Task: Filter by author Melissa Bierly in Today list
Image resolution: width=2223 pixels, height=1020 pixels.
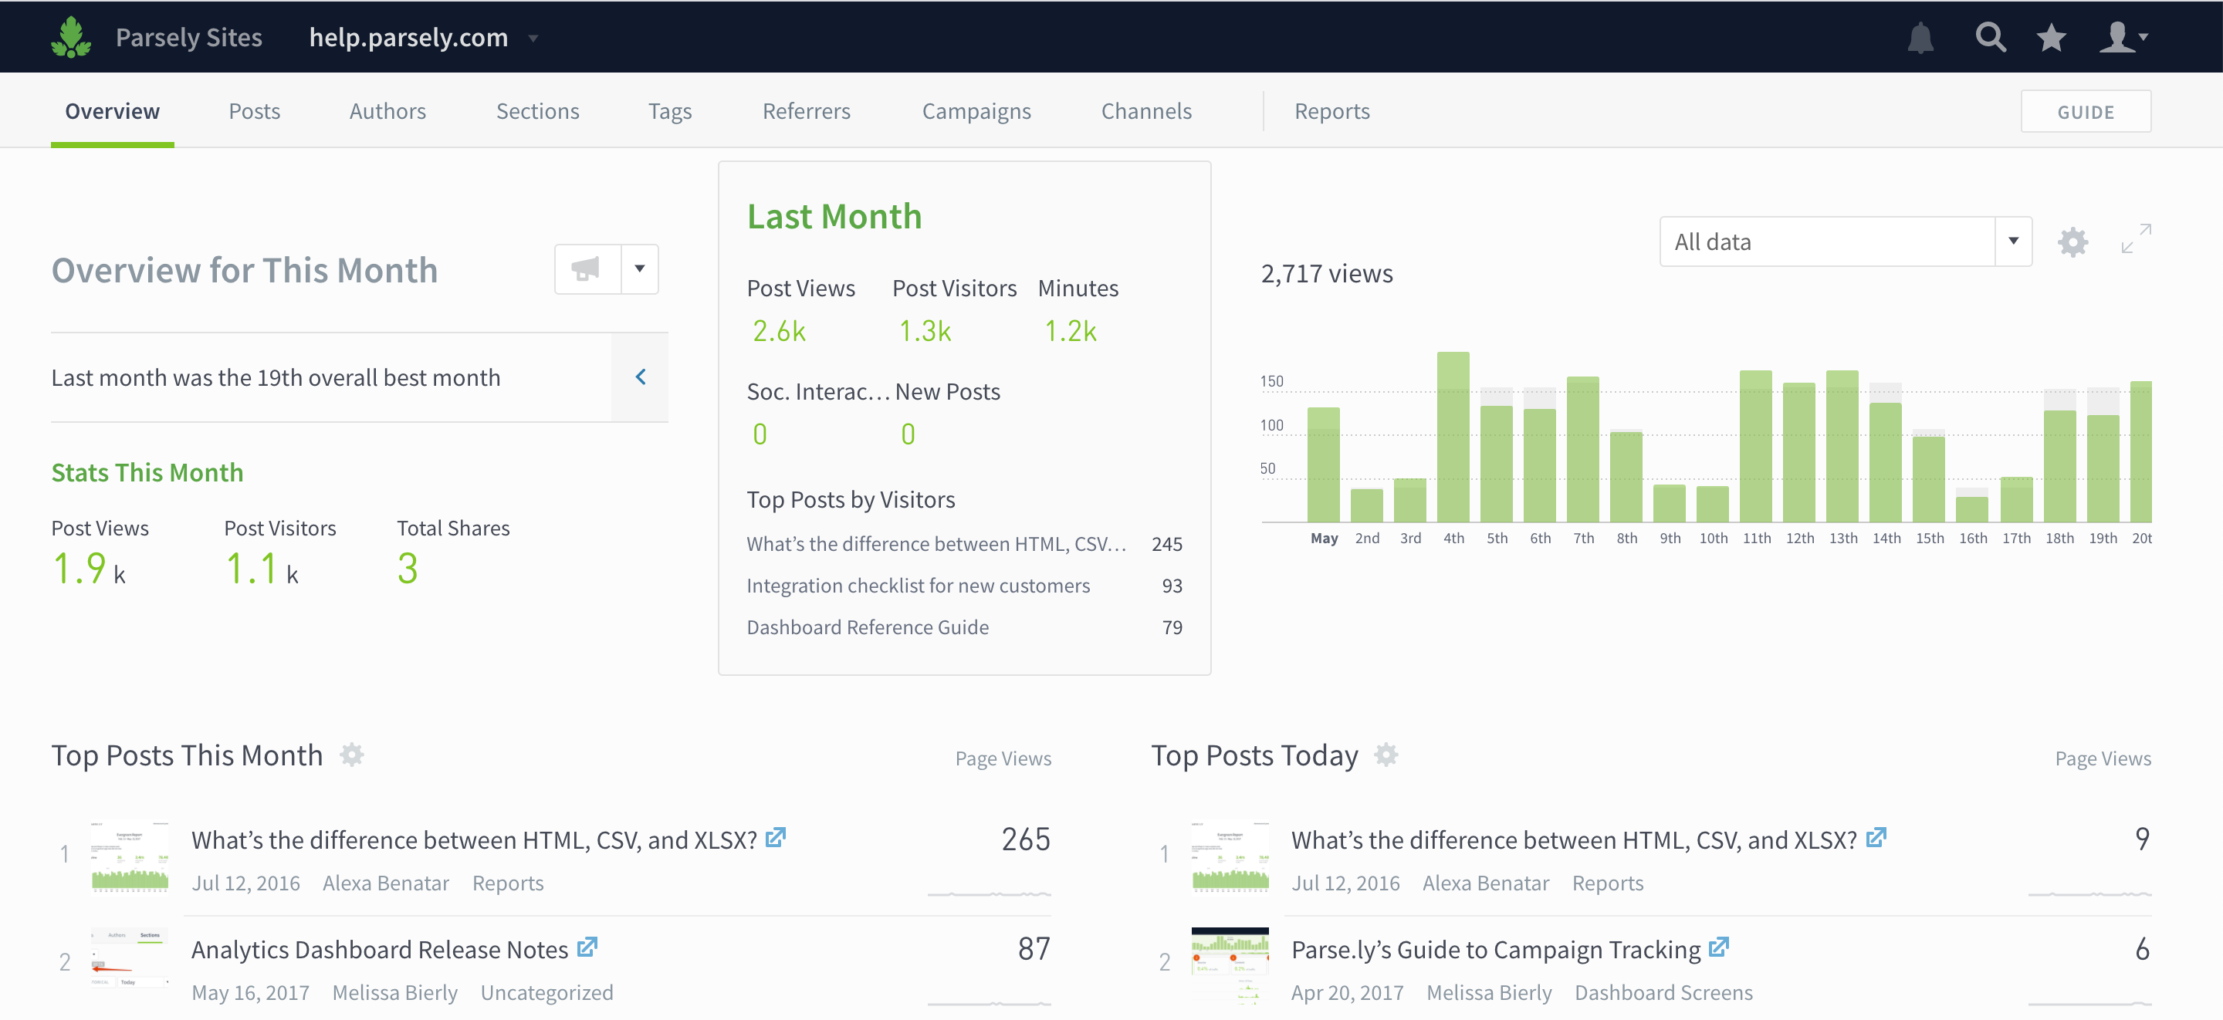Action: tap(1489, 992)
